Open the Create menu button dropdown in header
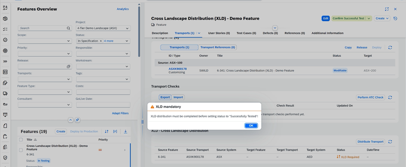The height and width of the screenshot is (167, 406). pos(382,18)
